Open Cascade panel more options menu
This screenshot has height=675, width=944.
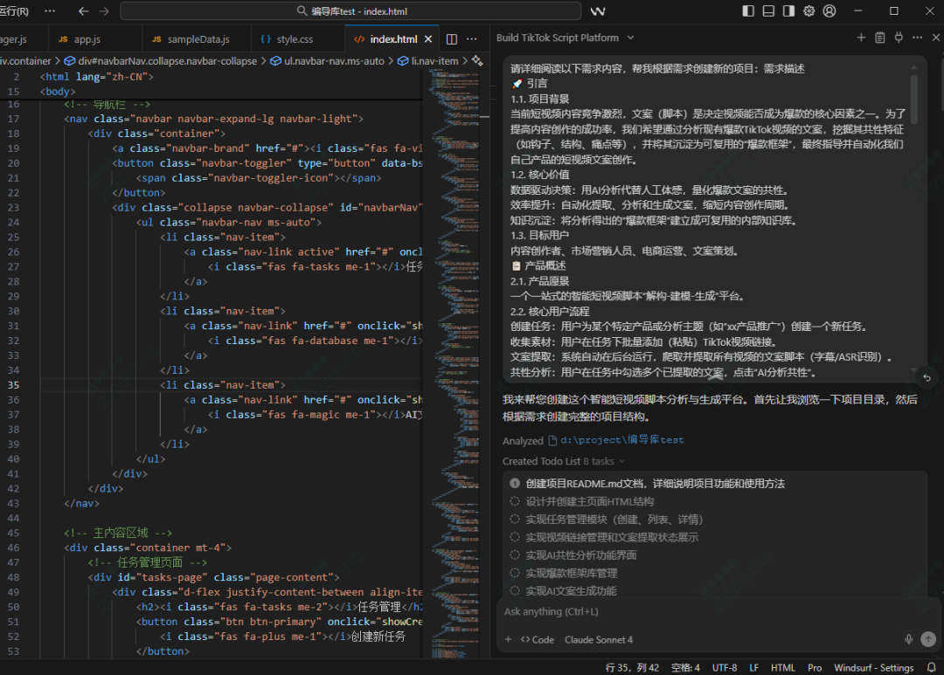(917, 38)
